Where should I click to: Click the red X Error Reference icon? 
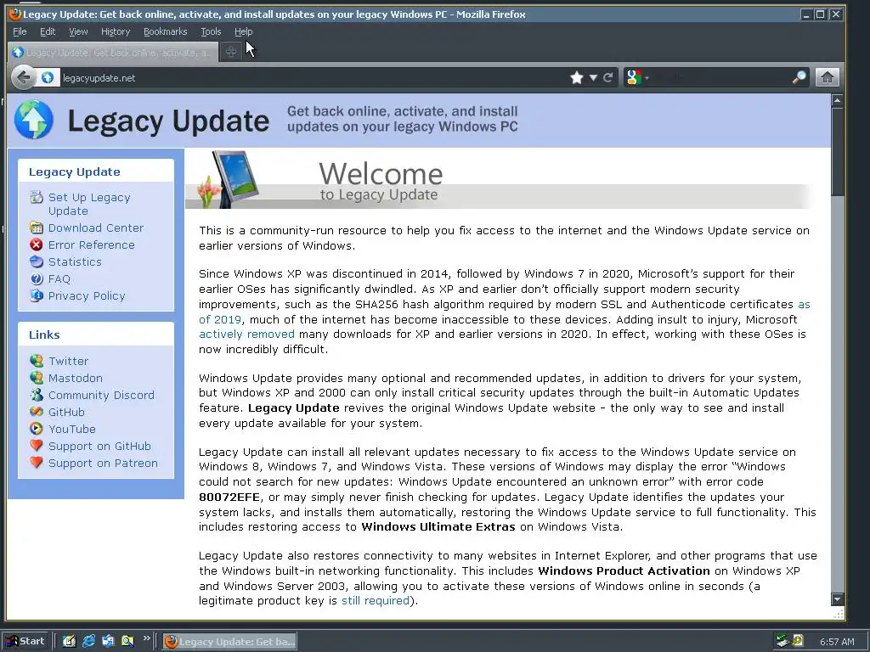pos(37,244)
